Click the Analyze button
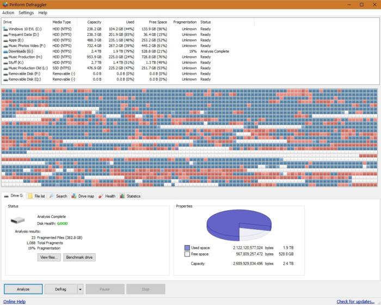 click(23, 289)
